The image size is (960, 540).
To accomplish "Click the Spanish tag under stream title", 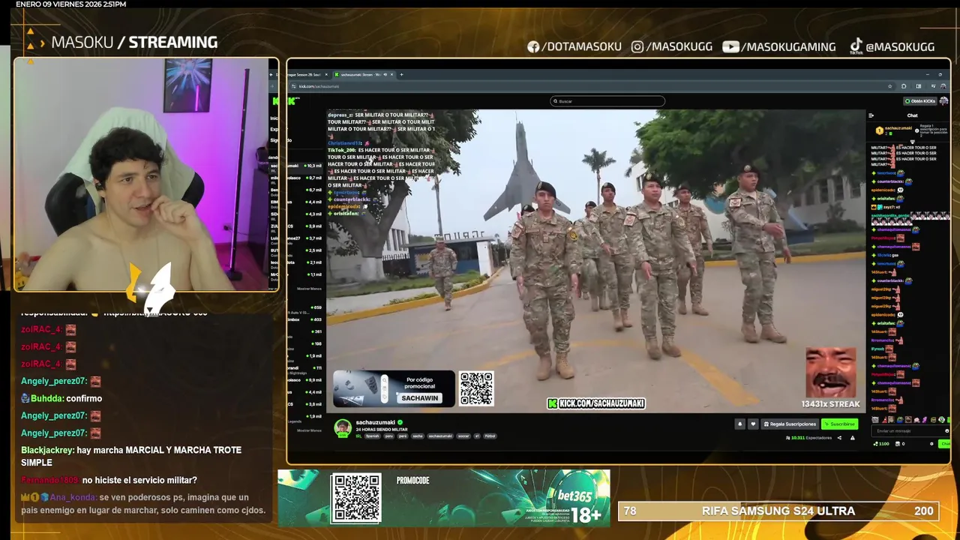I will coord(373,436).
